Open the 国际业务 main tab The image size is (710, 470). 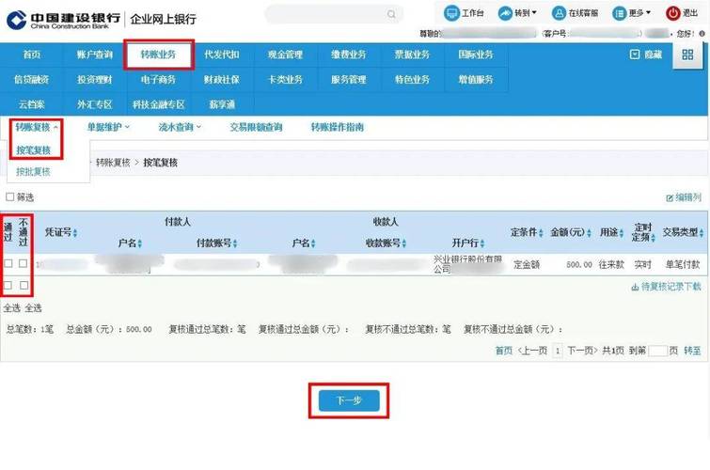coord(476,55)
